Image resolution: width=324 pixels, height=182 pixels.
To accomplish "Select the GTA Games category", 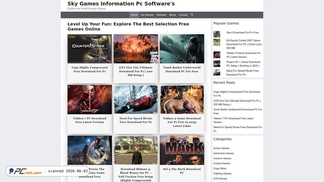I will tap(220, 179).
